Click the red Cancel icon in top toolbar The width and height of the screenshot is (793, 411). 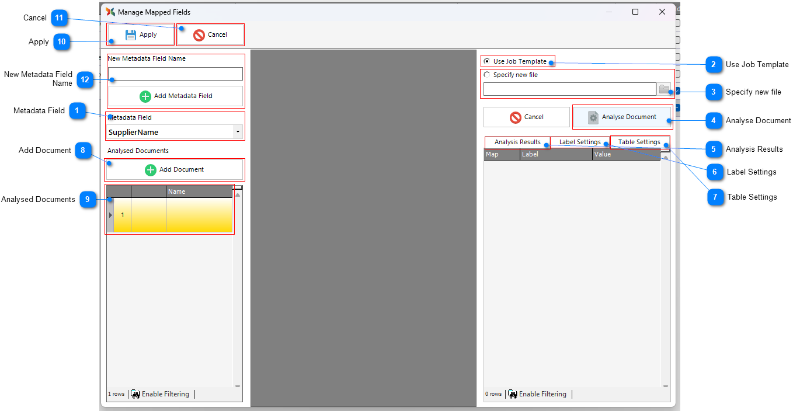tap(199, 35)
